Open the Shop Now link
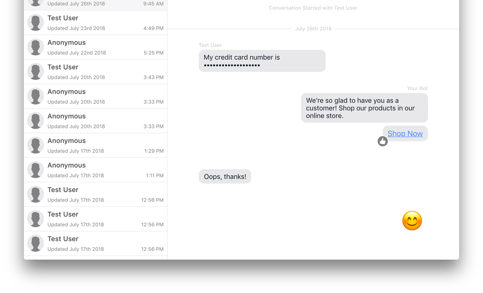 (x=405, y=134)
